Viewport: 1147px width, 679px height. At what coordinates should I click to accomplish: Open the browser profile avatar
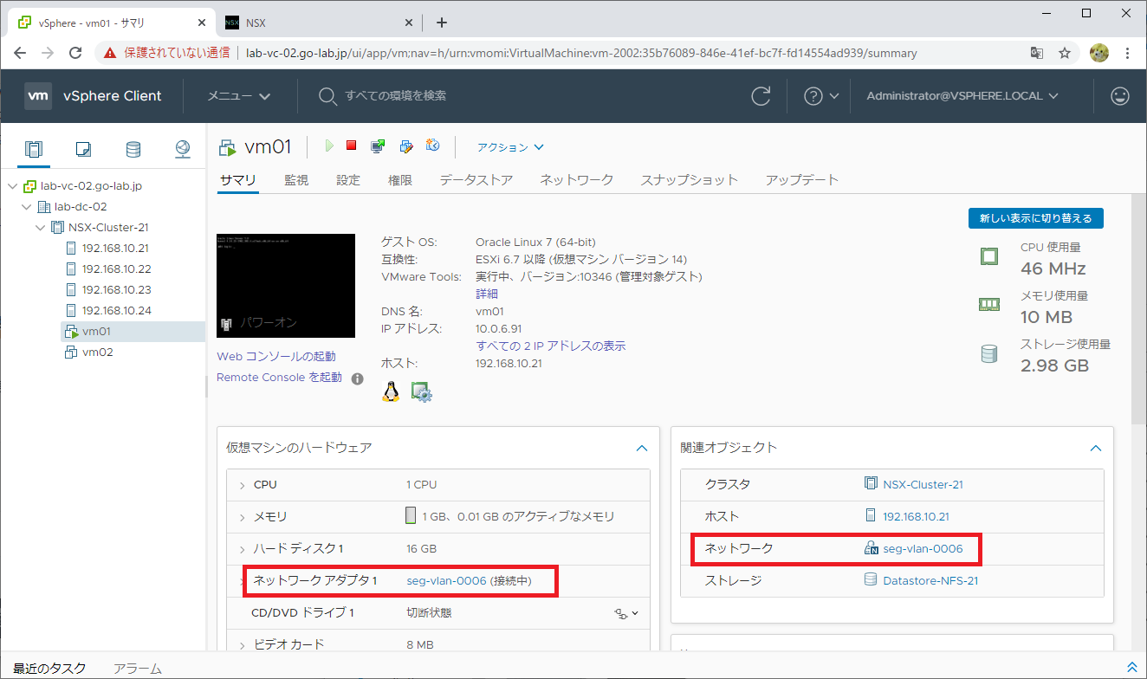click(1098, 53)
